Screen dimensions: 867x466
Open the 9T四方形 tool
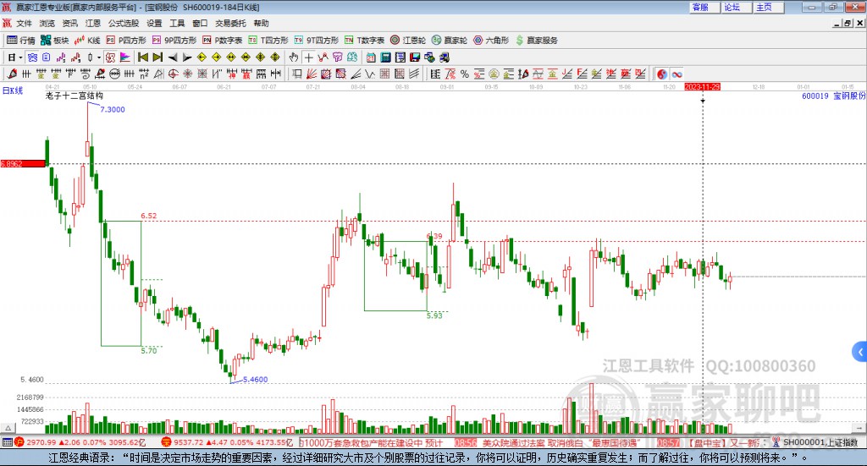click(x=317, y=41)
